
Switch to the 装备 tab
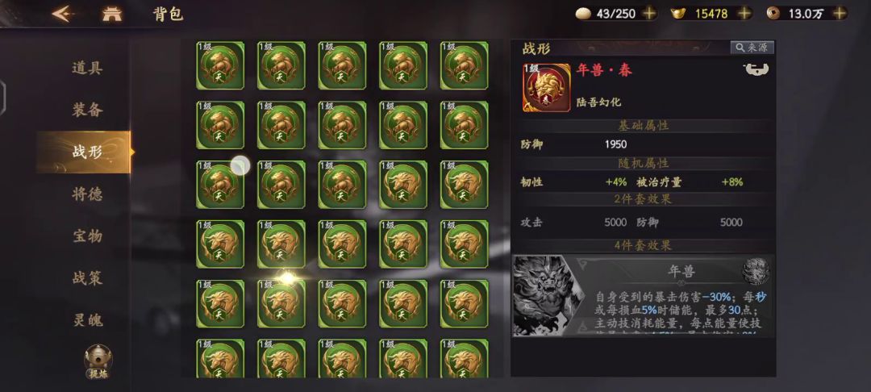pyautogui.click(x=87, y=110)
